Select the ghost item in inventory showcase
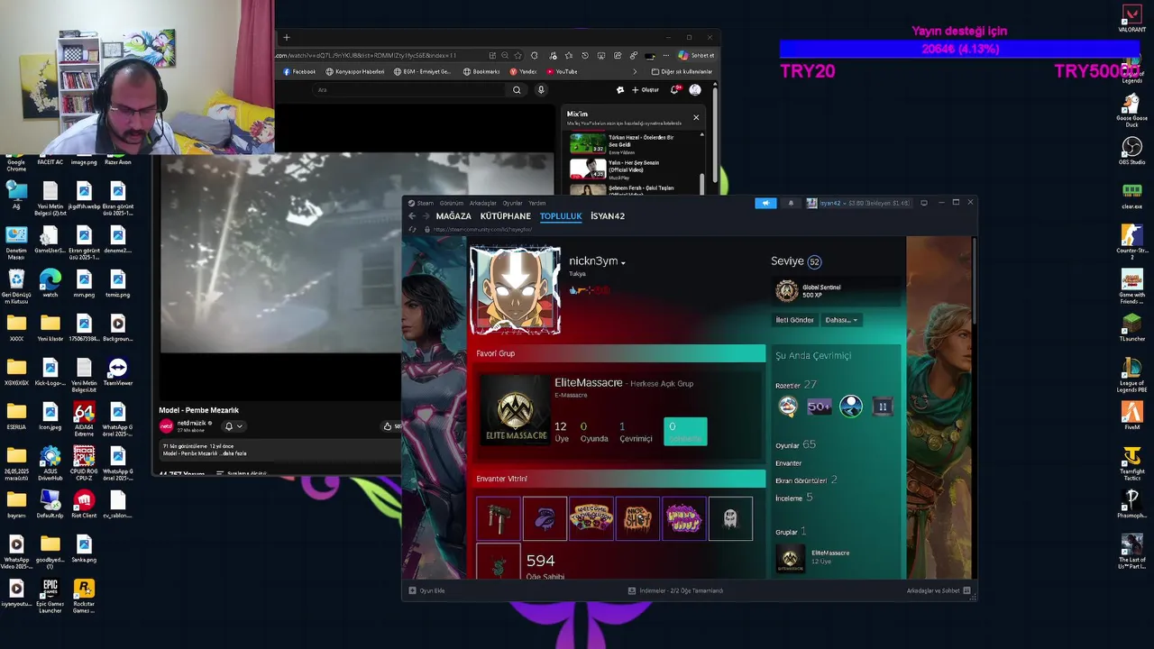 pyautogui.click(x=730, y=518)
